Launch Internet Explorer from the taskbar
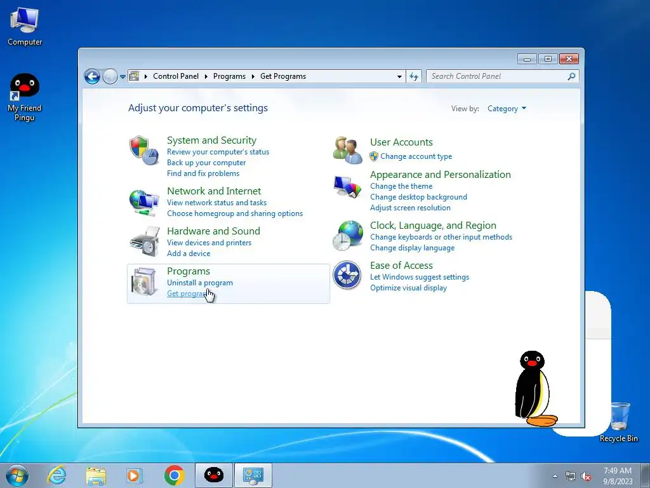Screen dimensions: 650x488 [56, 475]
